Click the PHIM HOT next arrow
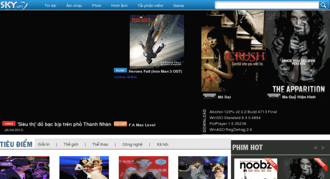The image size is (330, 179). [x=323, y=148]
